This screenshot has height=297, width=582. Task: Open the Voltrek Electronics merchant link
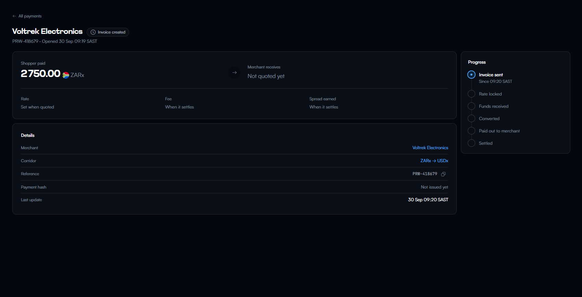[x=430, y=148]
